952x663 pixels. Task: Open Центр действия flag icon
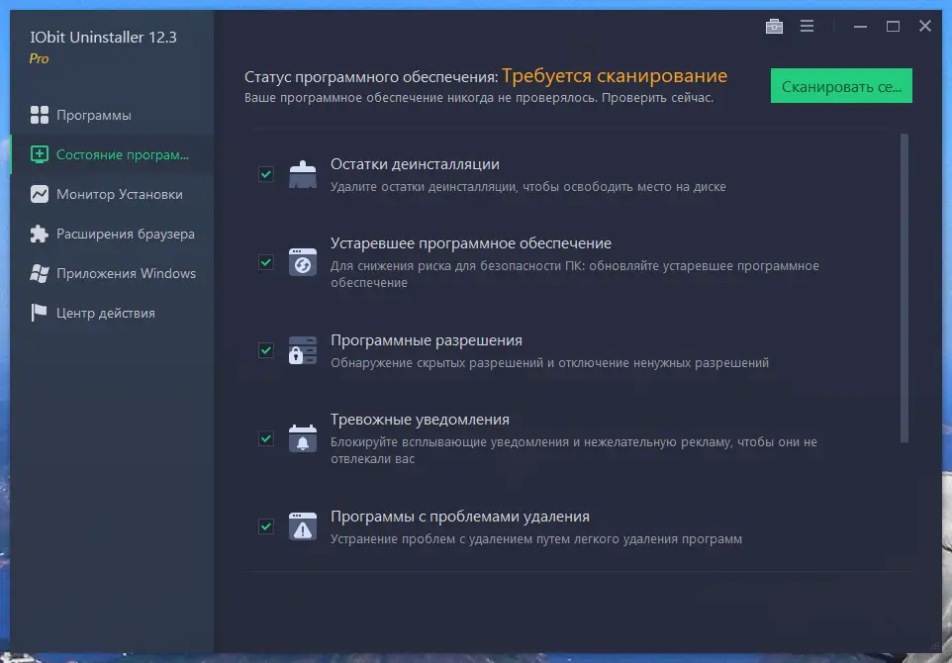click(38, 313)
